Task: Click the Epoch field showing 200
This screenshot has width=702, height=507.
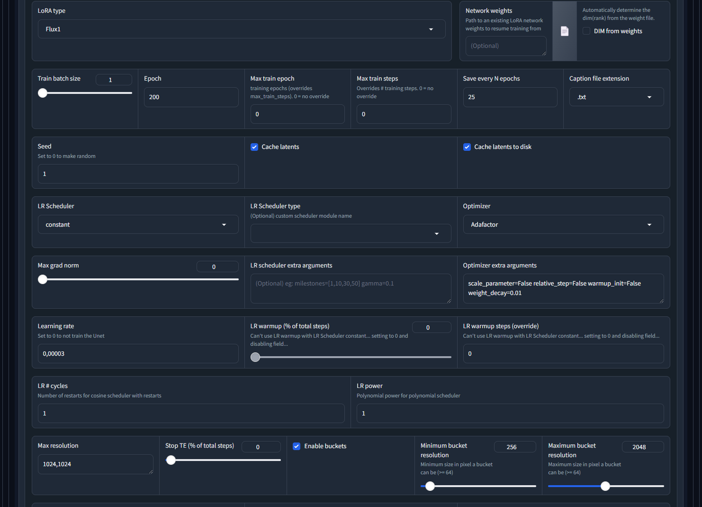Action: [191, 97]
